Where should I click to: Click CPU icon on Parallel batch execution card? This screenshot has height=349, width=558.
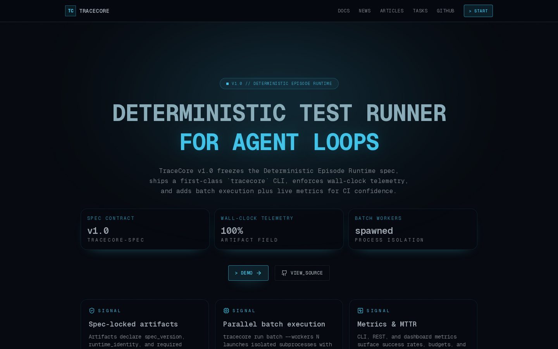tap(226, 311)
